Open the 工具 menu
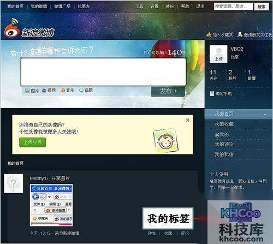The width and height of the screenshot is (273, 244). click(x=139, y=7)
